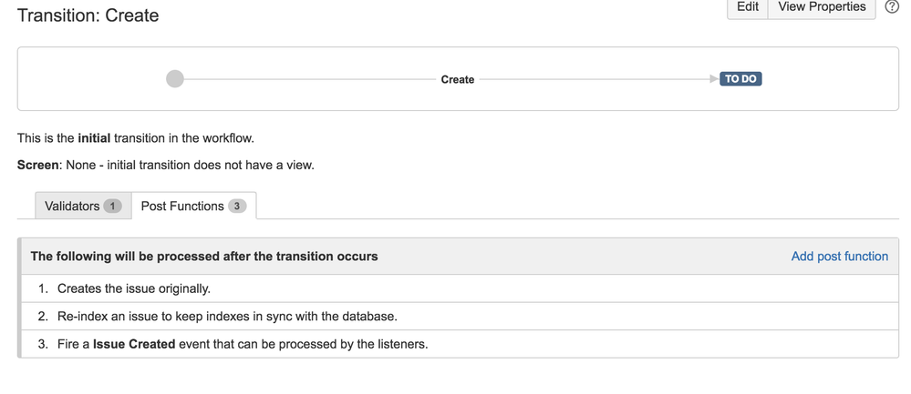Image resolution: width=911 pixels, height=394 pixels.
Task: Select the Post Functions tab
Action: point(194,206)
